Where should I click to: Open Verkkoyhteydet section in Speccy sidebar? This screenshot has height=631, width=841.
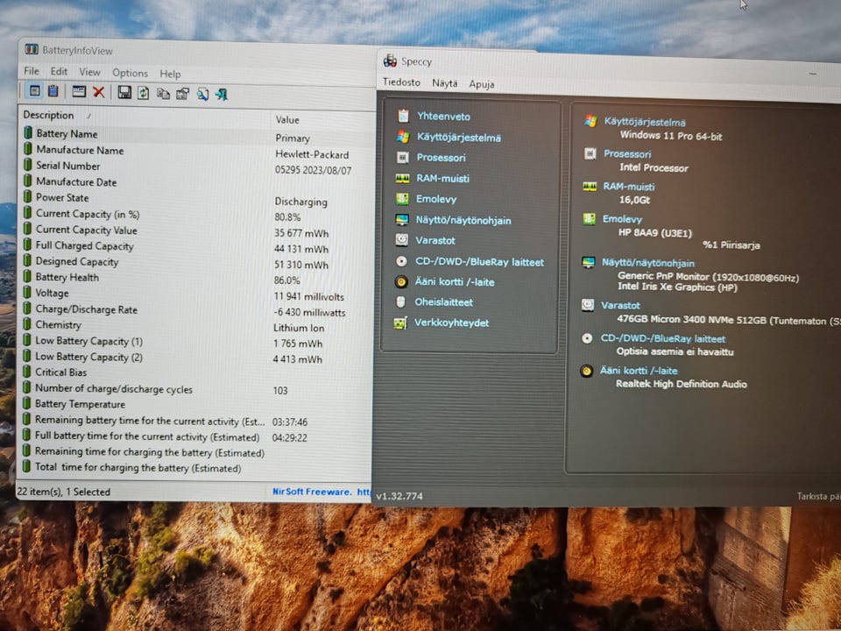coord(452,323)
